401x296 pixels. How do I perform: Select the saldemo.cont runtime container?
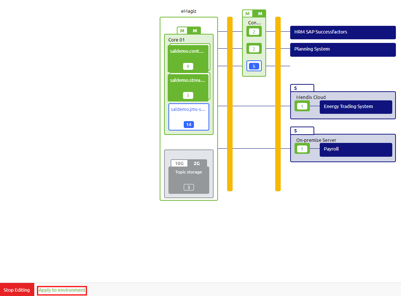pos(188,58)
